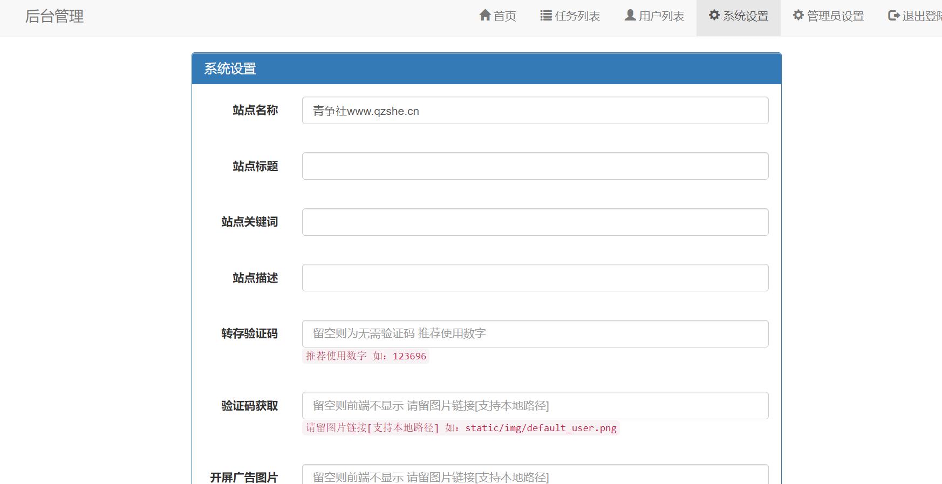Focus the 转存验证码 input field
942x484 pixels.
[535, 333]
